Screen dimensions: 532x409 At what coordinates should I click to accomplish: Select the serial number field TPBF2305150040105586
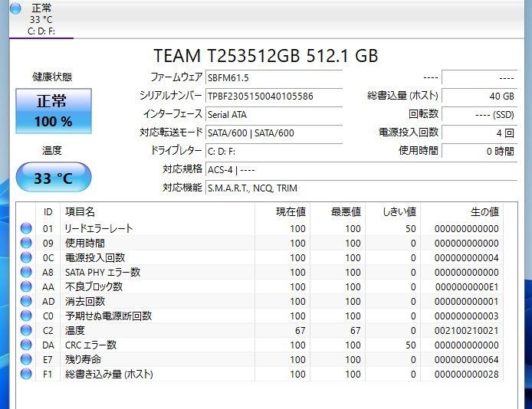point(274,96)
